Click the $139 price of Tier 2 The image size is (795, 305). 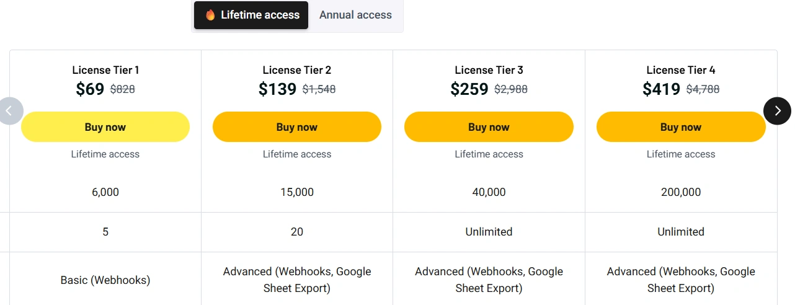pos(277,89)
